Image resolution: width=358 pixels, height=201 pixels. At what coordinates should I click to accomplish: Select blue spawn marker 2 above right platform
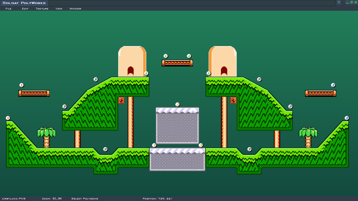pos(333,85)
